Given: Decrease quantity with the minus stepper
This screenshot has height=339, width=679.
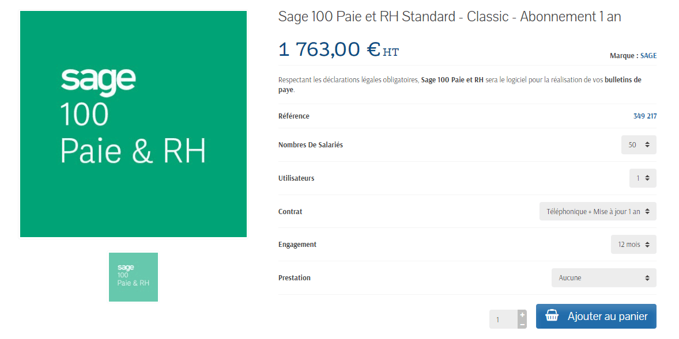Looking at the screenshot, I should (x=522, y=325).
